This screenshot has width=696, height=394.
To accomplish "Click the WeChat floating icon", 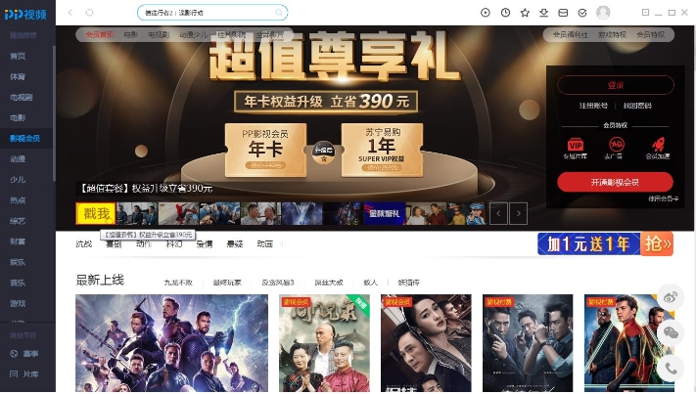I will pyautogui.click(x=671, y=332).
